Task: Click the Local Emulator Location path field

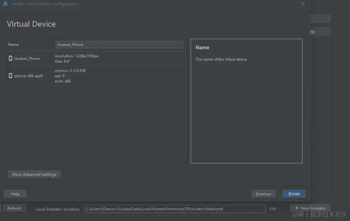Action: pos(175,209)
